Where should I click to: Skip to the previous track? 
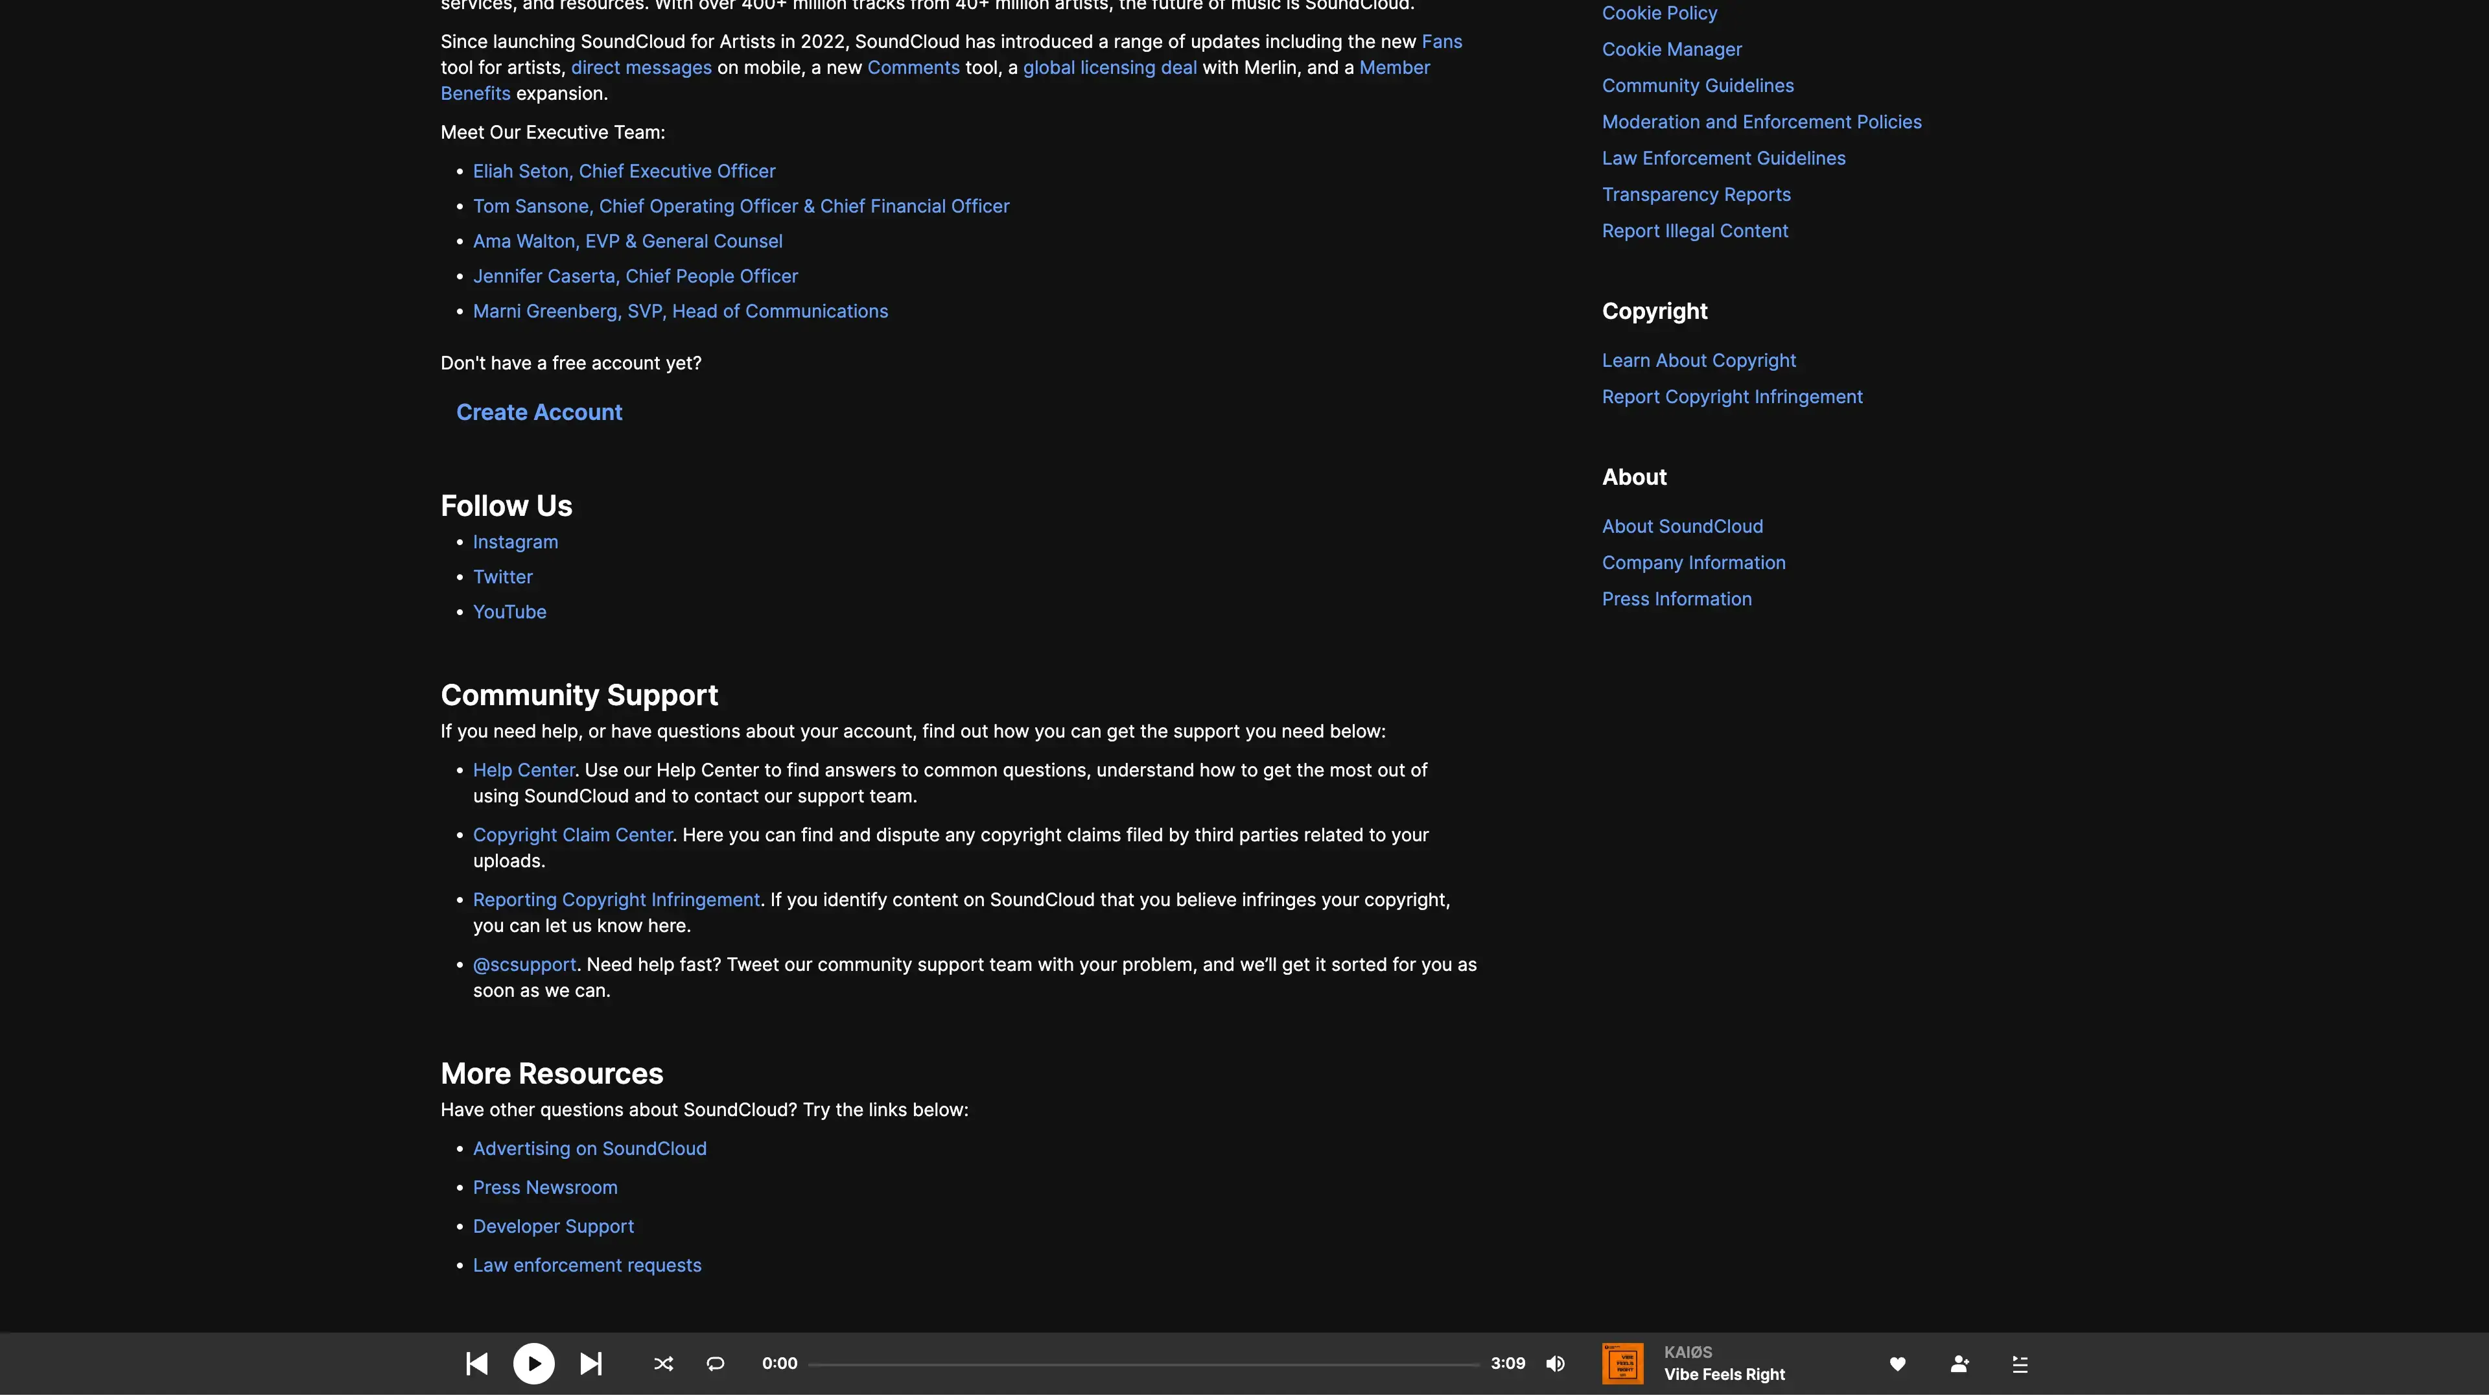coord(476,1363)
